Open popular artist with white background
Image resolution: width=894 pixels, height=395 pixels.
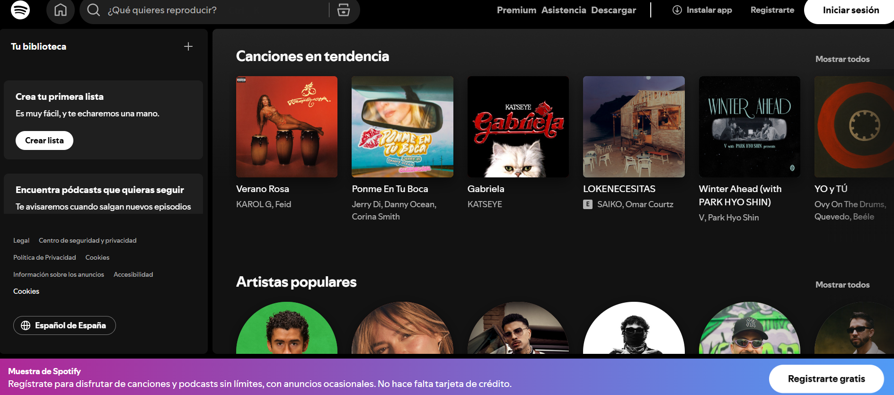pyautogui.click(x=634, y=328)
